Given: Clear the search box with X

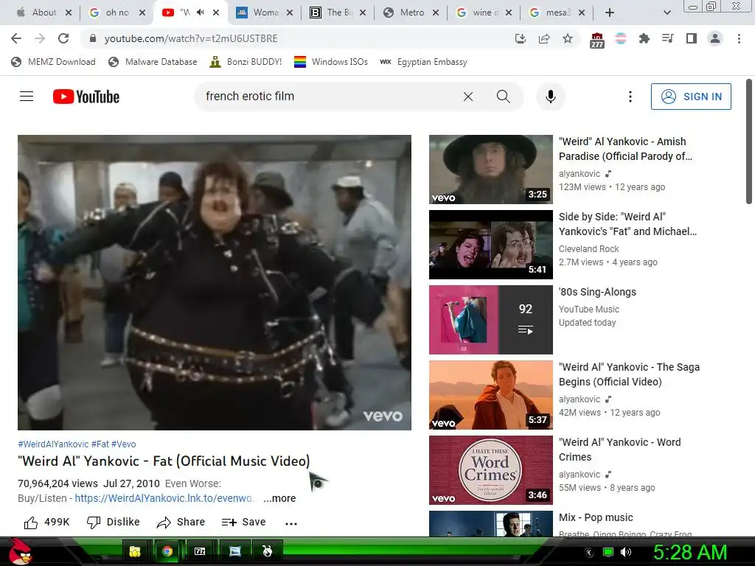Looking at the screenshot, I should click(x=468, y=97).
